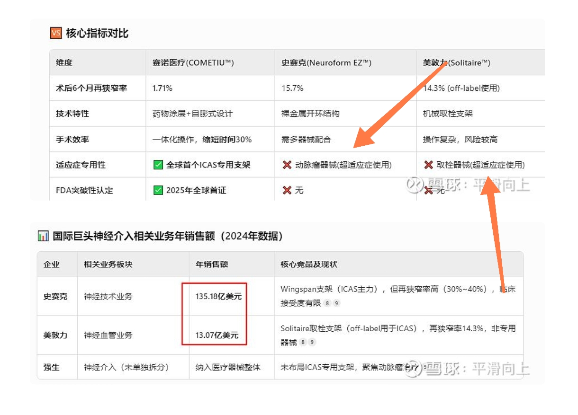
Task: Click red X beside 动脉瘤器械
Action: 287,165
